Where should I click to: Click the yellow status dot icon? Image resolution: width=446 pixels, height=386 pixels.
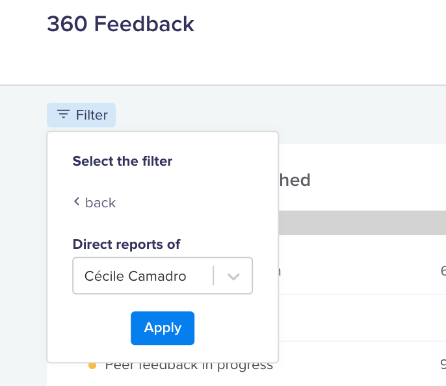click(x=92, y=366)
